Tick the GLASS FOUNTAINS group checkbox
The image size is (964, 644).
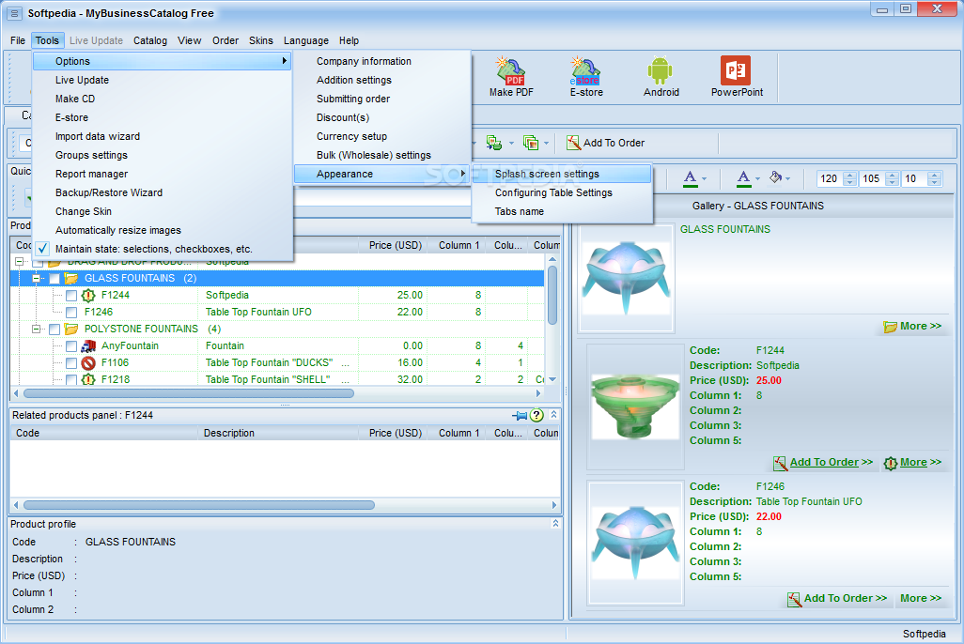54,279
